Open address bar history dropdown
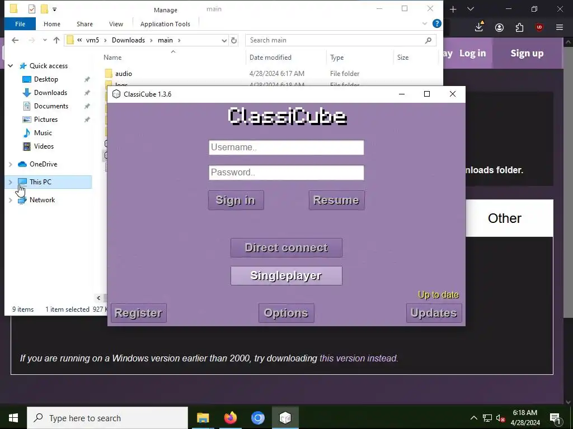 click(224, 40)
